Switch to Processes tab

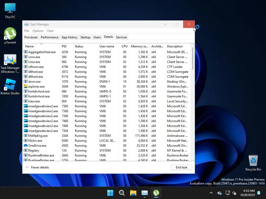pyautogui.click(x=31, y=37)
